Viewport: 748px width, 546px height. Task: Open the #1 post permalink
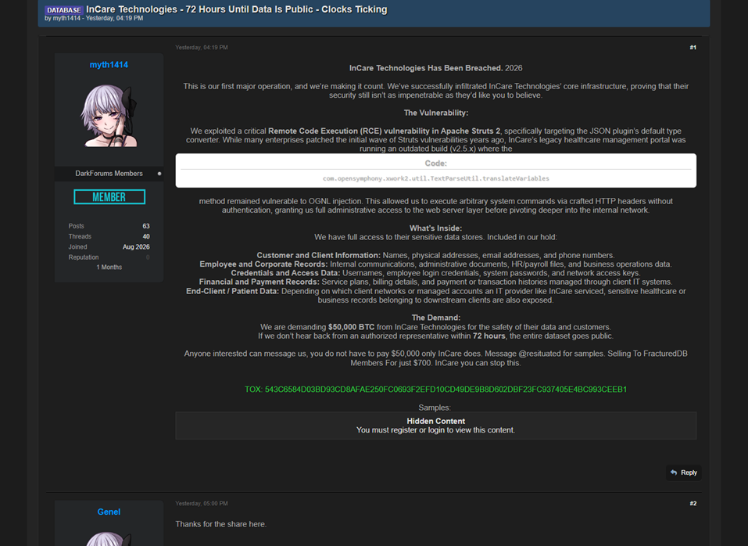(x=693, y=47)
